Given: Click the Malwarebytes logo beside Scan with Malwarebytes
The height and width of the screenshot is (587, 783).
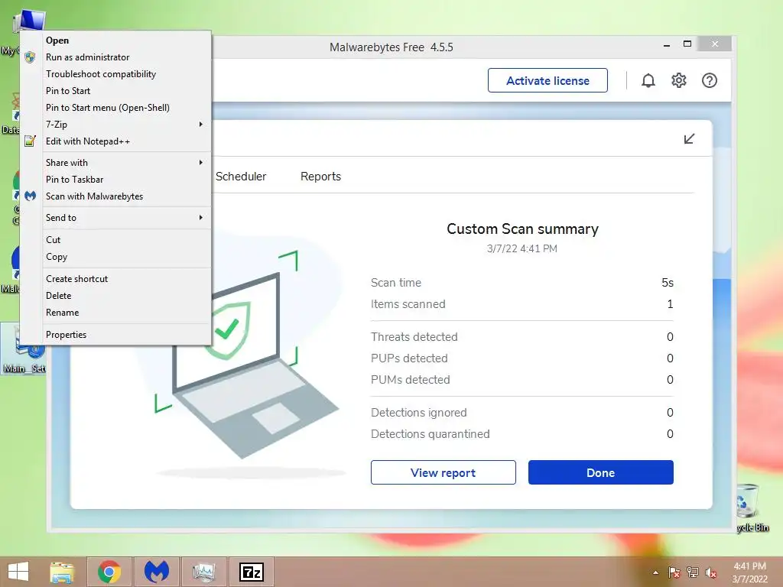Looking at the screenshot, I should (x=30, y=196).
